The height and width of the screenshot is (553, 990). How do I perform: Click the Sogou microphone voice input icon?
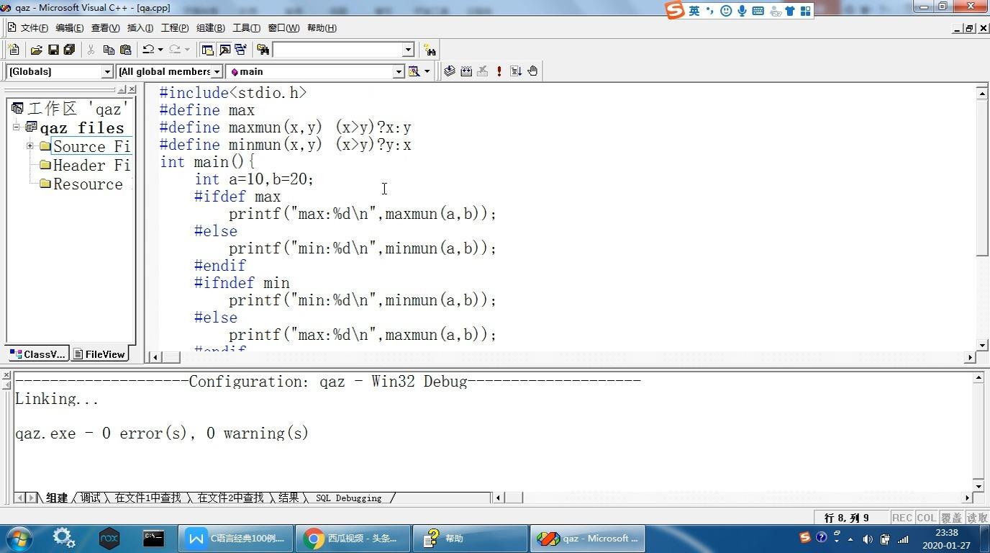(742, 11)
